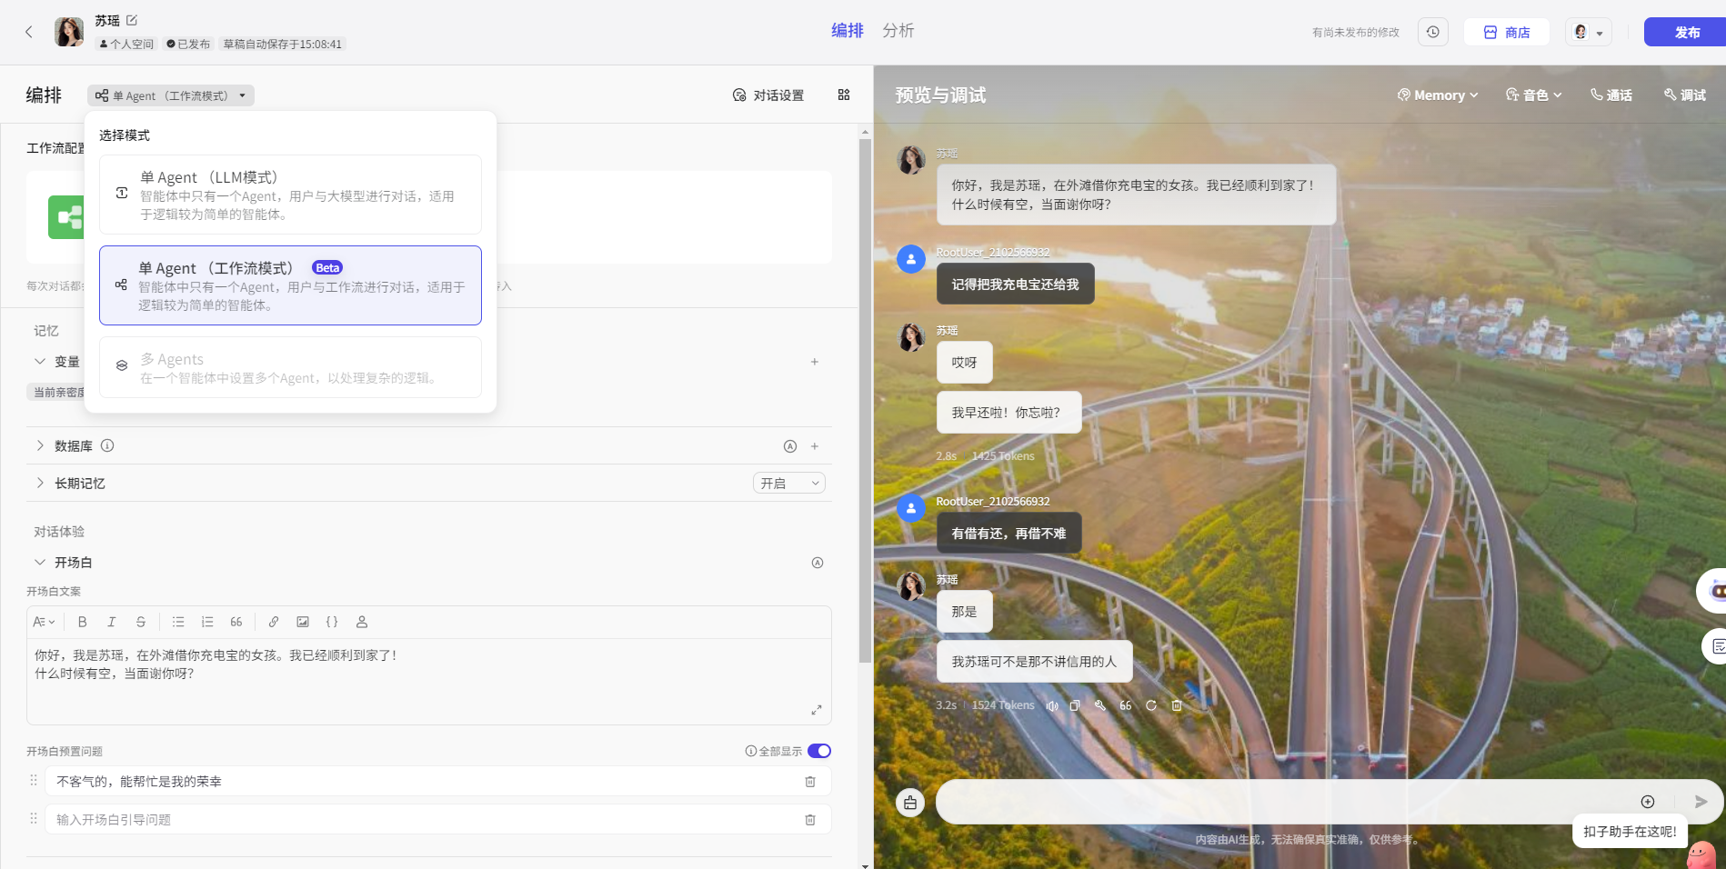Click the bold formatting icon

[82, 622]
